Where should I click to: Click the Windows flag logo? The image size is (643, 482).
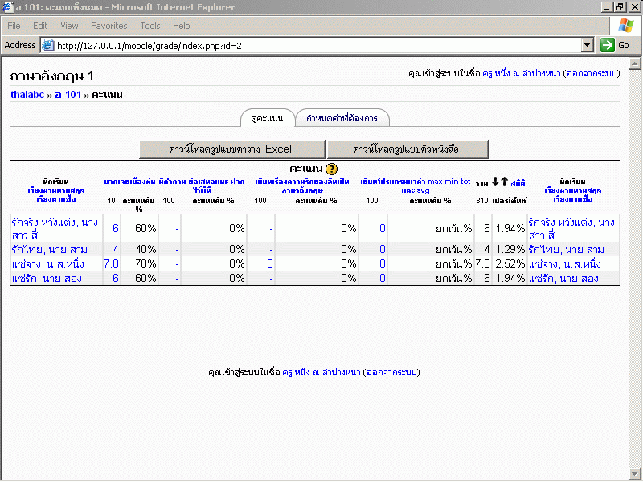pyautogui.click(x=625, y=26)
